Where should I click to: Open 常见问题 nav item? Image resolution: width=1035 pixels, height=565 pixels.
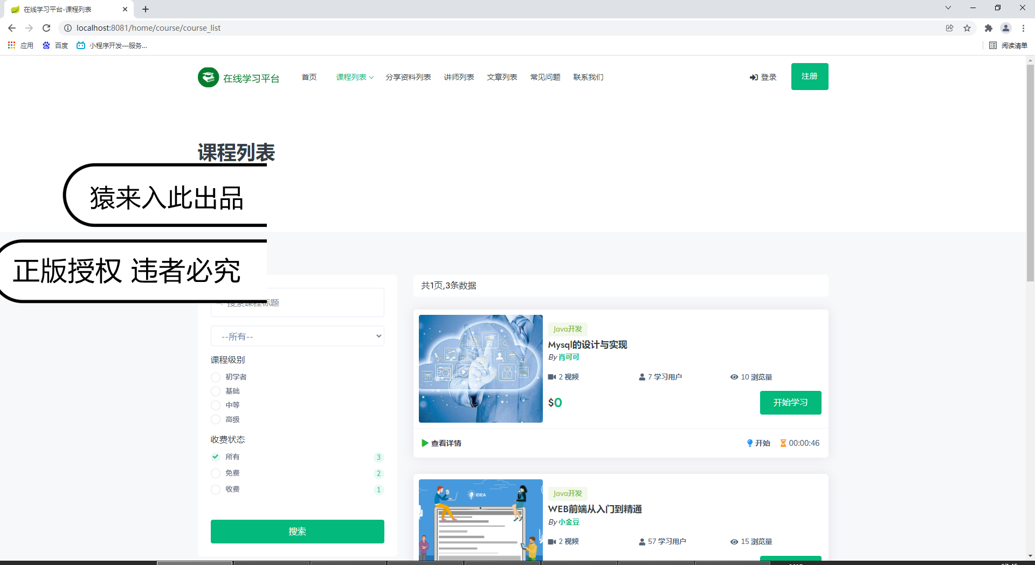point(545,77)
